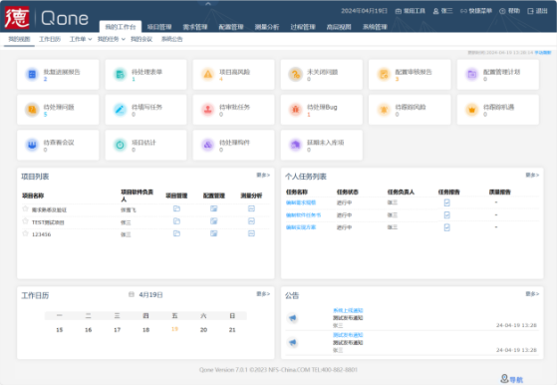The width and height of the screenshot is (557, 385).
Task: Click the 帮助 help button
Action: coord(509,11)
